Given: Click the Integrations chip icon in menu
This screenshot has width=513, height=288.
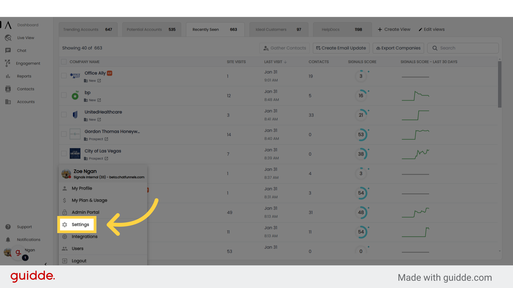Looking at the screenshot, I should (65, 237).
